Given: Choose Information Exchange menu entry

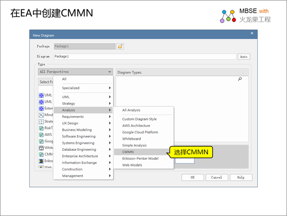Looking at the screenshot, I should pos(83,163).
